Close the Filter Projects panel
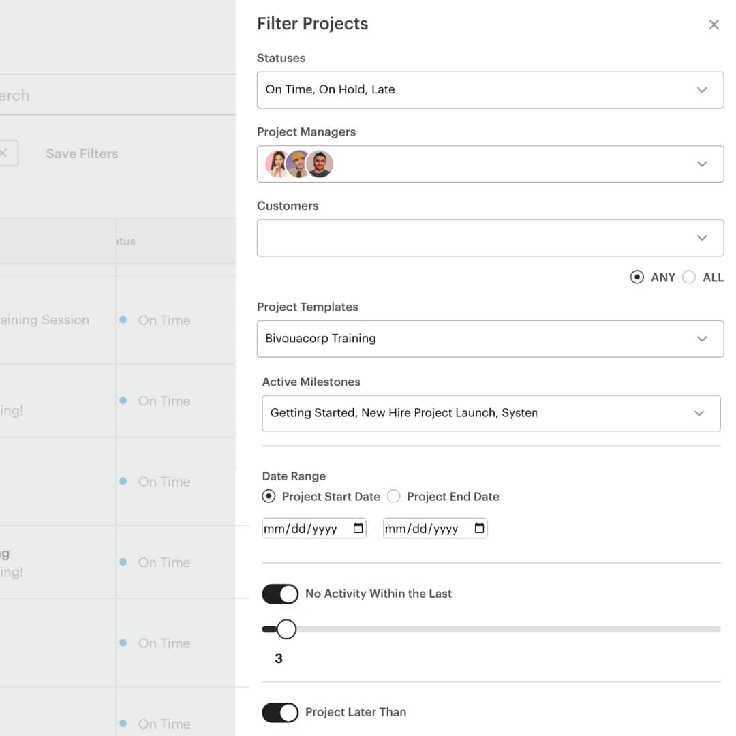The image size is (736, 736). [714, 25]
